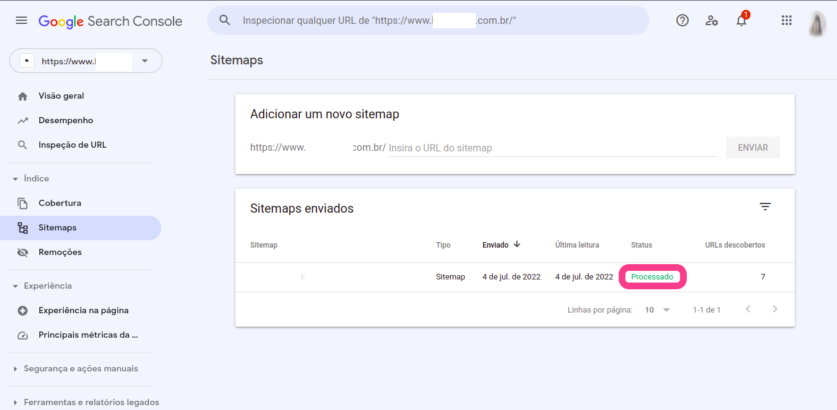The image size is (837, 410).
Task: Click the Experiência na página icon
Action: point(23,311)
